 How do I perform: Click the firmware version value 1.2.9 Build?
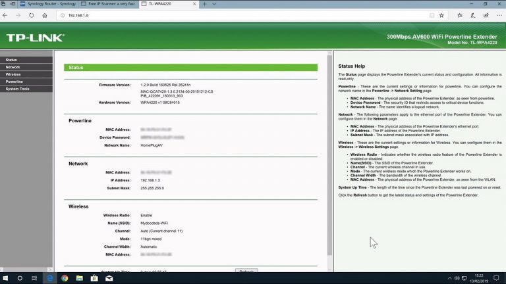click(165, 85)
